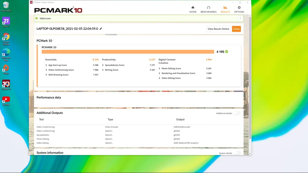308x173 pixels.
Task: Launch the FIFA 21 desktop shortcut
Action: tap(6, 22)
